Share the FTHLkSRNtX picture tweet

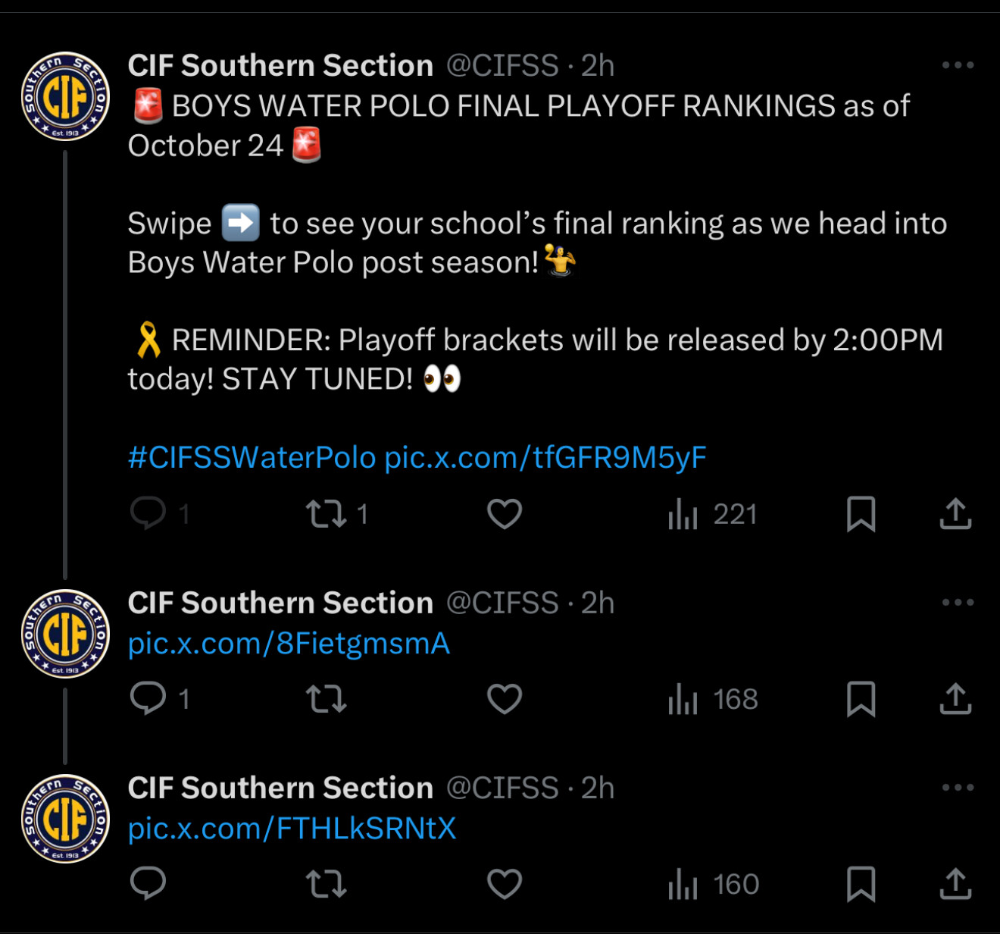tap(955, 883)
